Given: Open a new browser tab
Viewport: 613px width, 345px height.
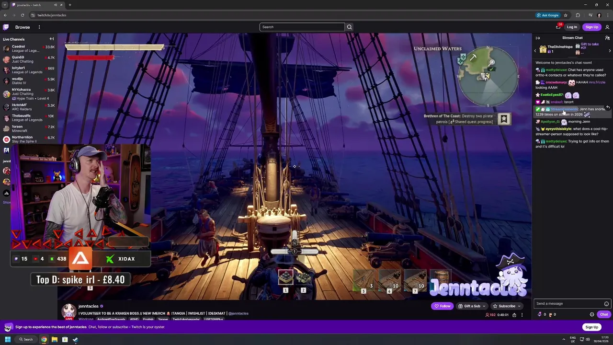Looking at the screenshot, I should coord(70,5).
